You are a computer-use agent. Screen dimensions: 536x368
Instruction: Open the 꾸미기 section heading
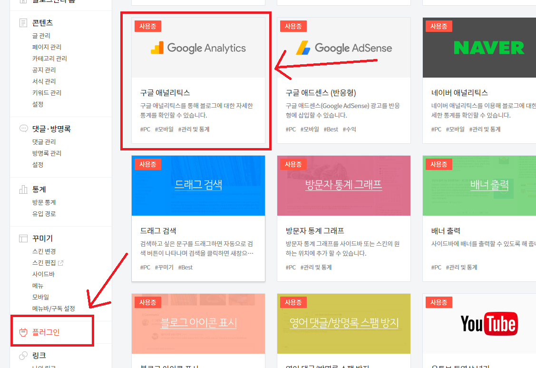tap(42, 238)
